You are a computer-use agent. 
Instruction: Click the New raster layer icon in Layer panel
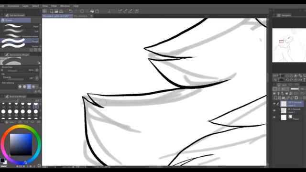click(275, 98)
